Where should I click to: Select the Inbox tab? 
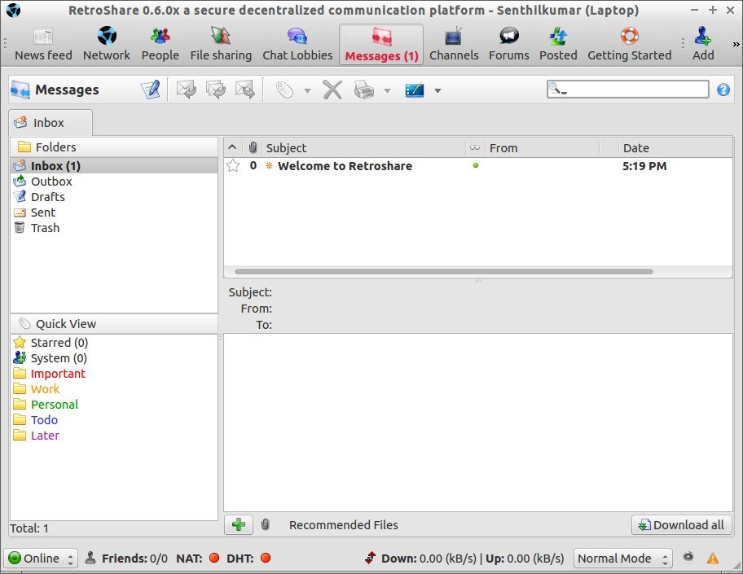(51, 123)
